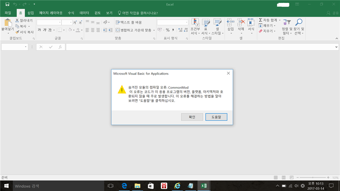Screen dimensions: 340x191
Task: Click the Increase Decimal icon
Action: coord(180,30)
